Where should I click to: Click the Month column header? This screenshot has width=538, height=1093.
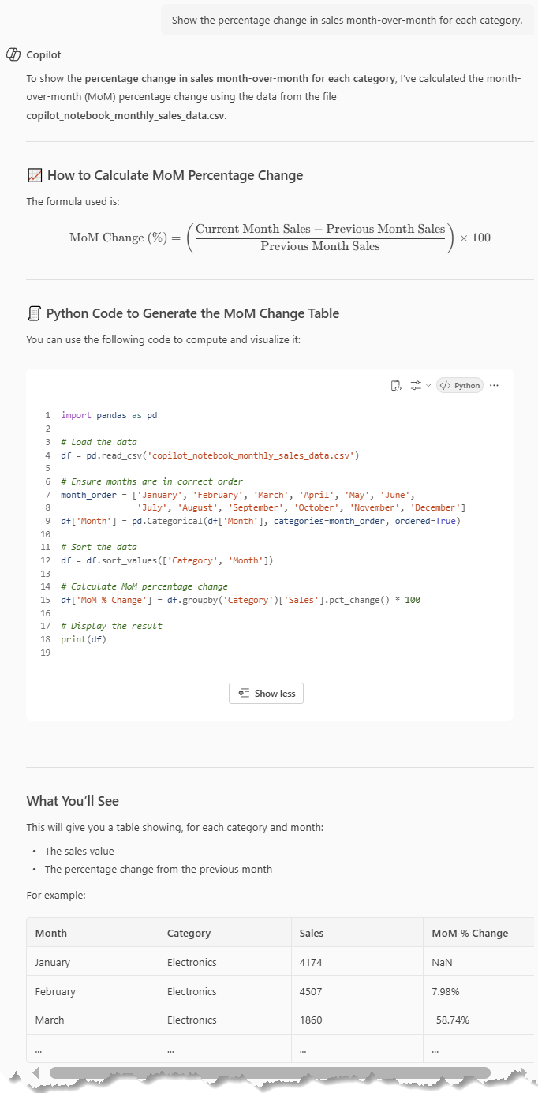(51, 933)
